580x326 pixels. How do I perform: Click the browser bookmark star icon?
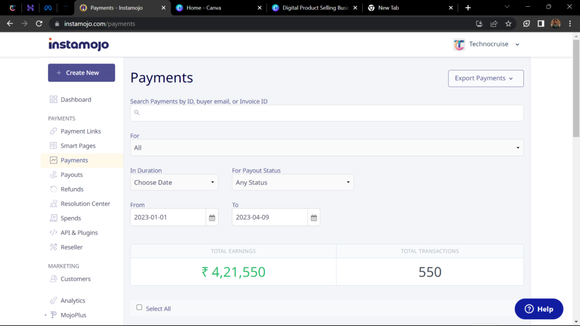click(508, 24)
